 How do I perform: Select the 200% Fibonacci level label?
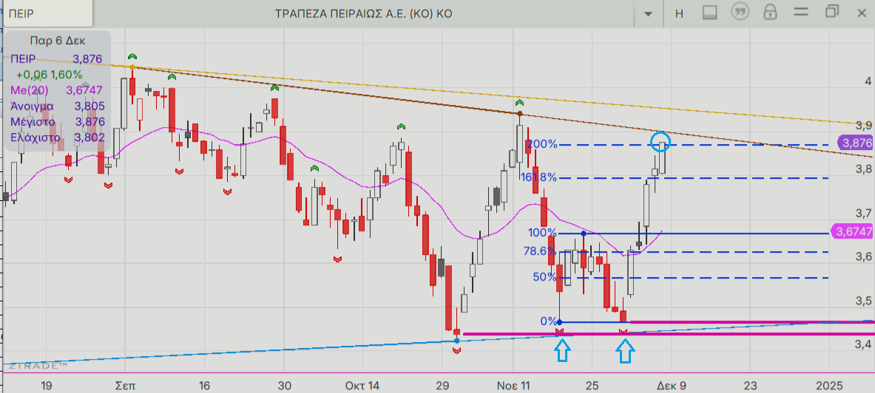[542, 144]
